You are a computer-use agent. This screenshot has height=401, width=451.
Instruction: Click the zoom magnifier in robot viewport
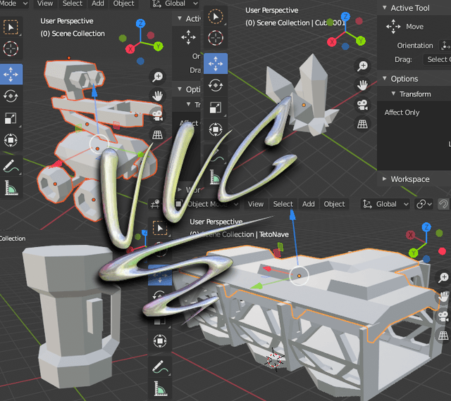coord(157,77)
